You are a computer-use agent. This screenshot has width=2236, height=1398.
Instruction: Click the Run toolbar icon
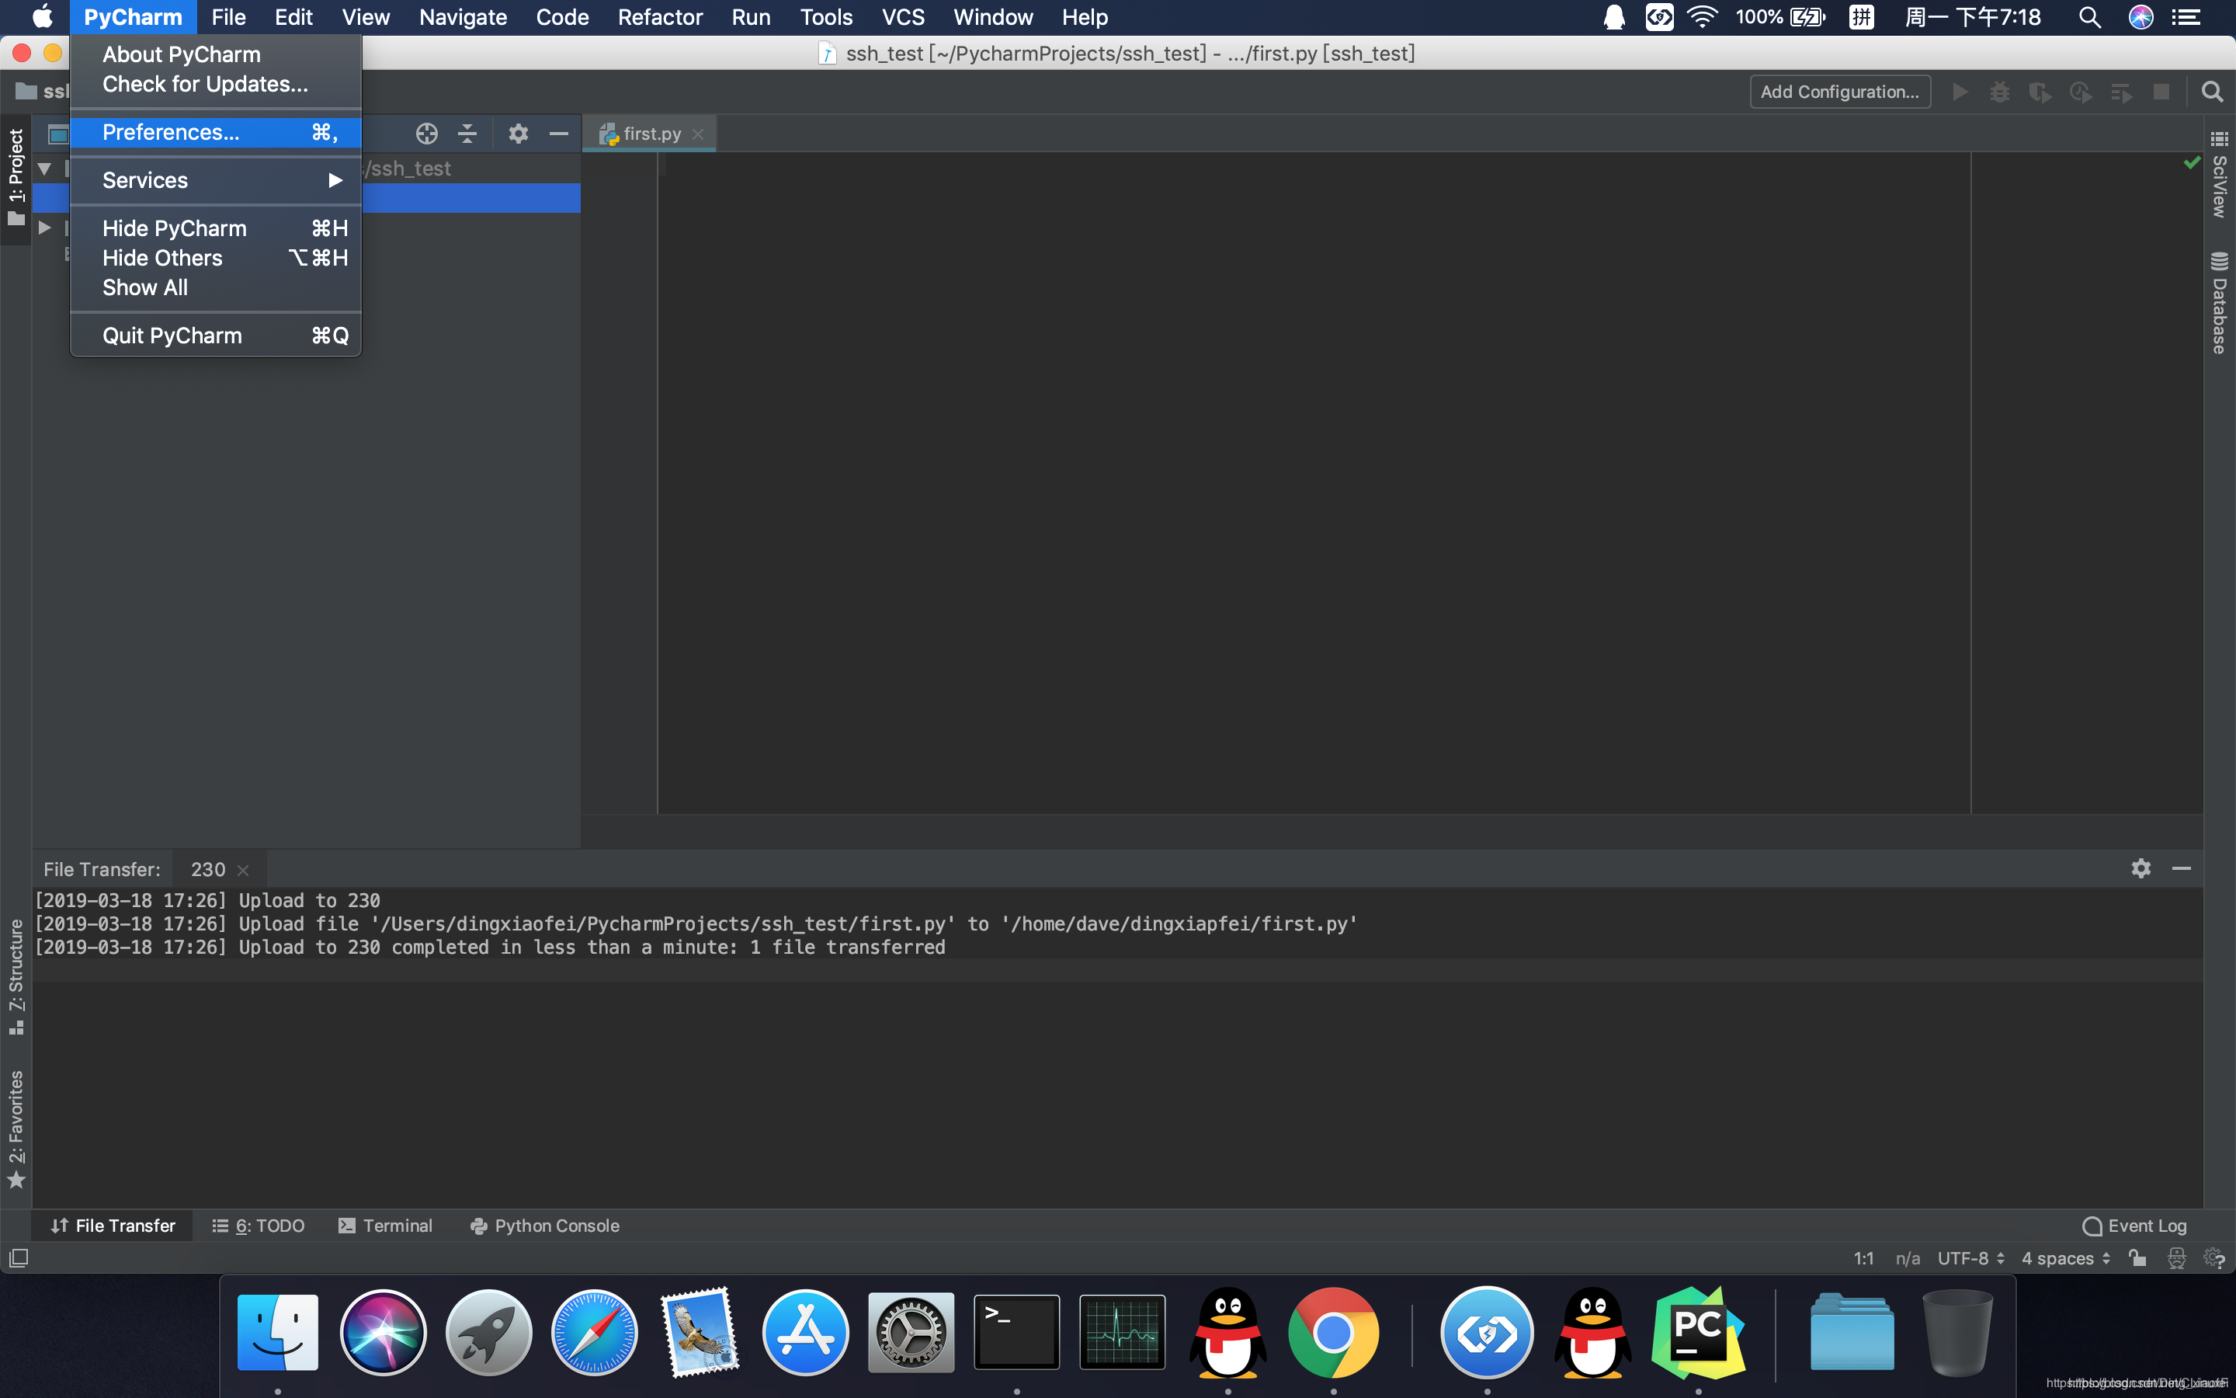coord(1960,90)
